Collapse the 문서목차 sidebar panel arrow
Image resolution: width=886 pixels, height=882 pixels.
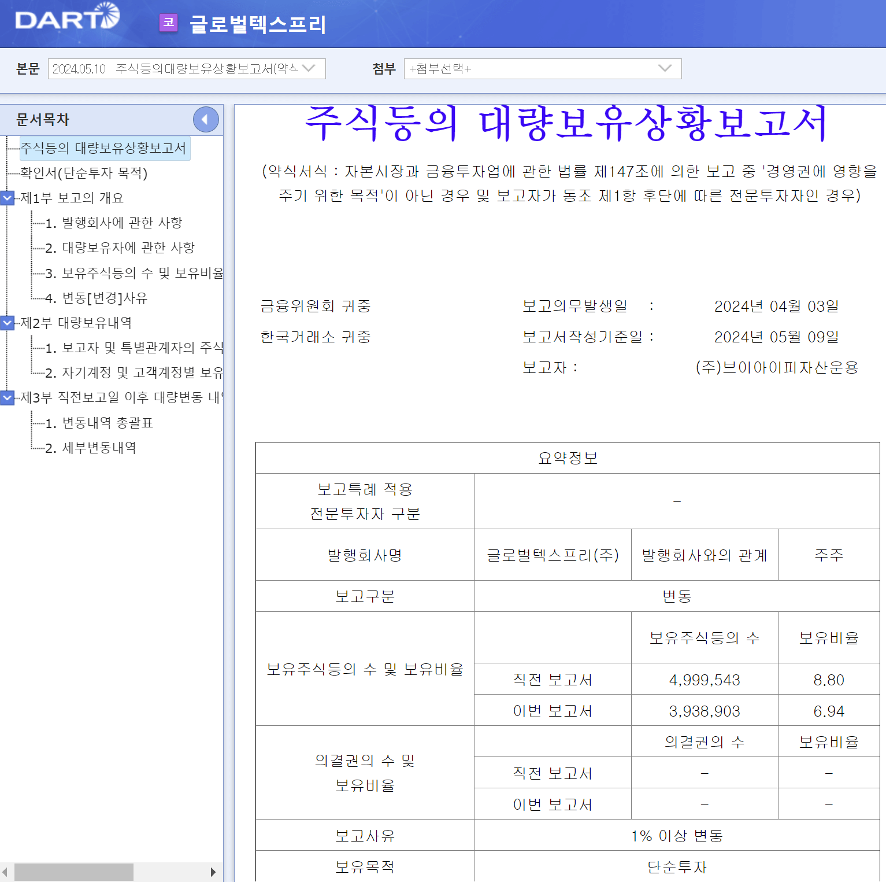(206, 120)
